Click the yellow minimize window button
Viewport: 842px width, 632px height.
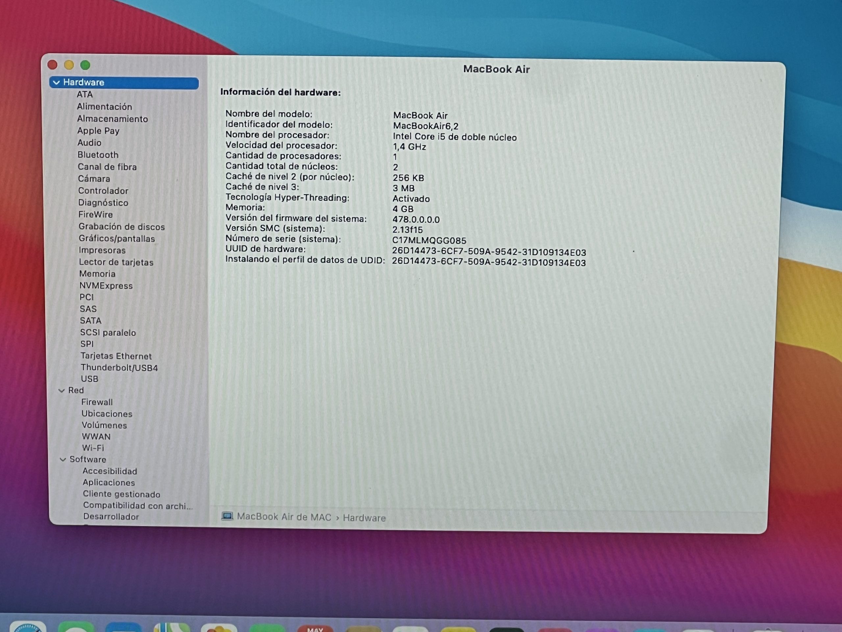point(69,65)
